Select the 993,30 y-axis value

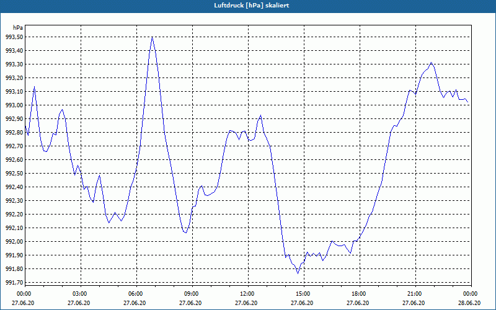coord(14,64)
